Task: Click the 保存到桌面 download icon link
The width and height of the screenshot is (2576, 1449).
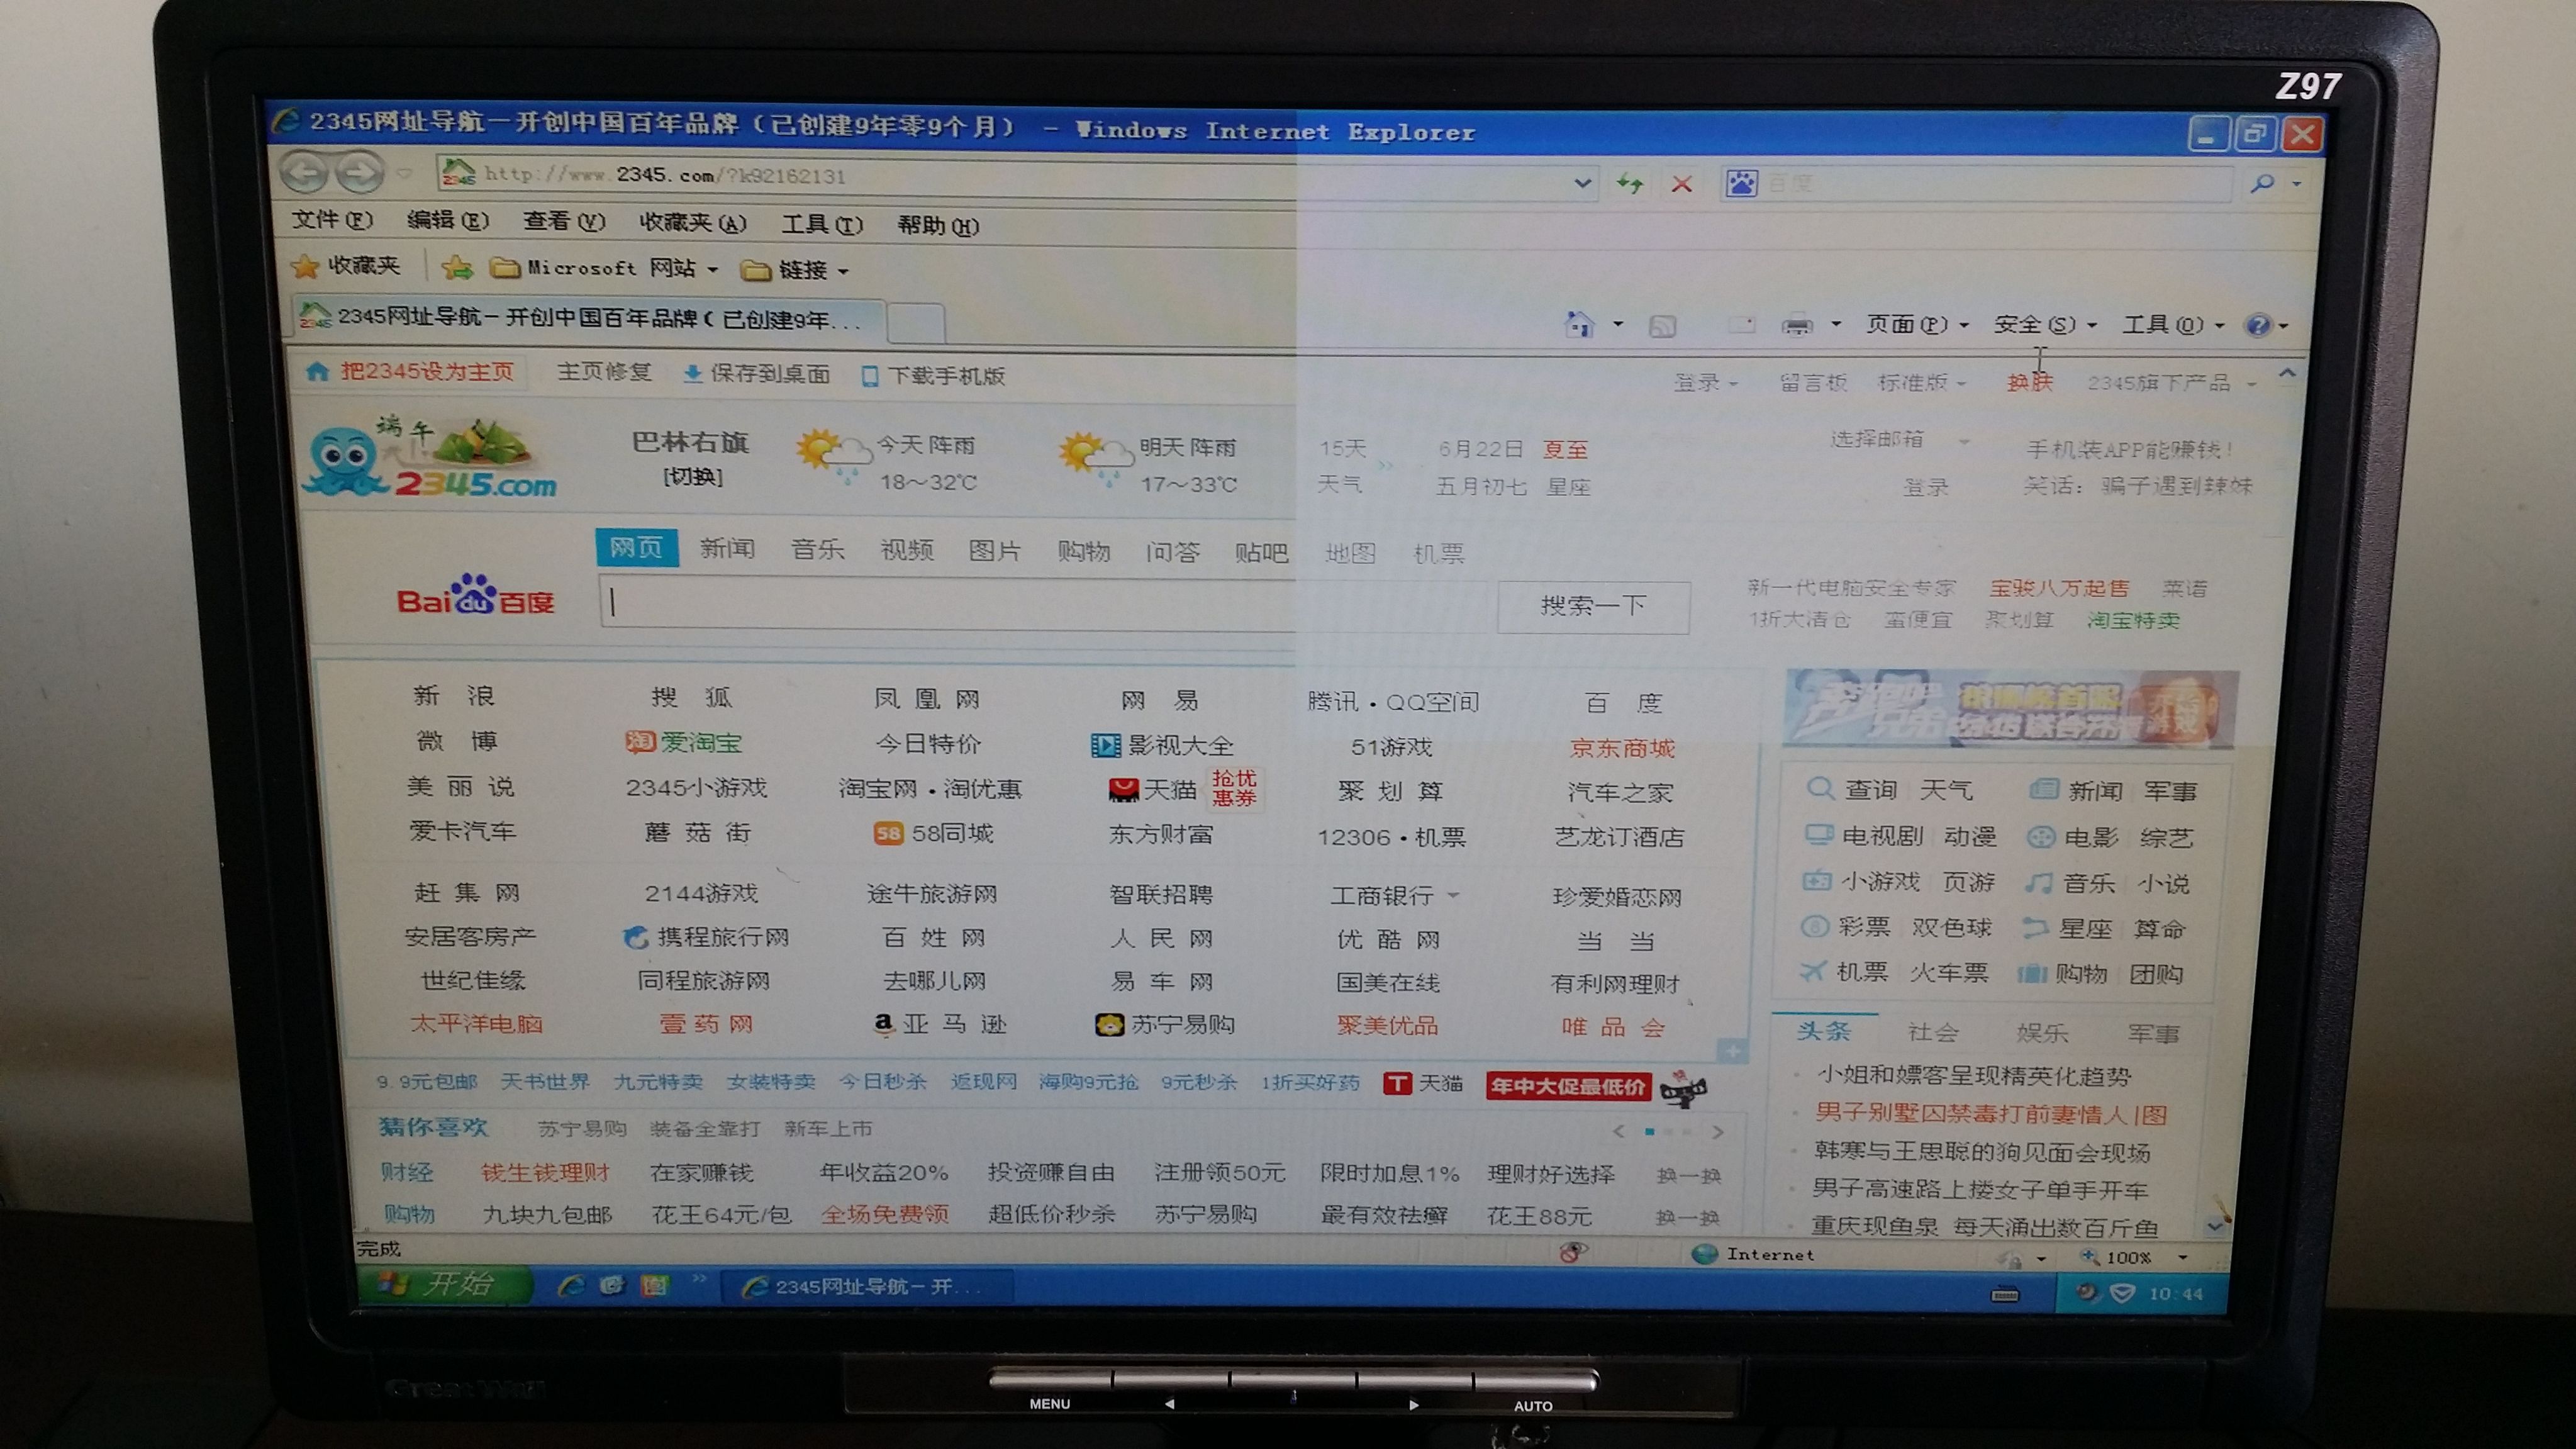Action: 756,374
